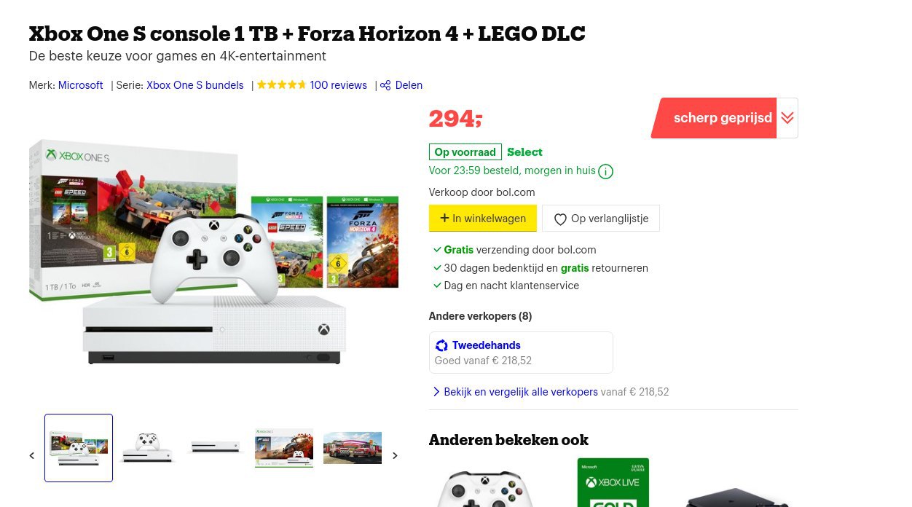Click the share icon next to Delen

pos(386,85)
